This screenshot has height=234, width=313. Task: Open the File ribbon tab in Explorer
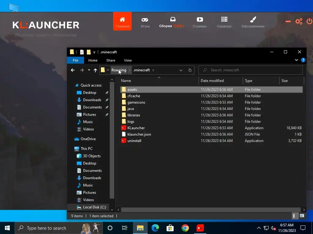pyautogui.click(x=75, y=60)
